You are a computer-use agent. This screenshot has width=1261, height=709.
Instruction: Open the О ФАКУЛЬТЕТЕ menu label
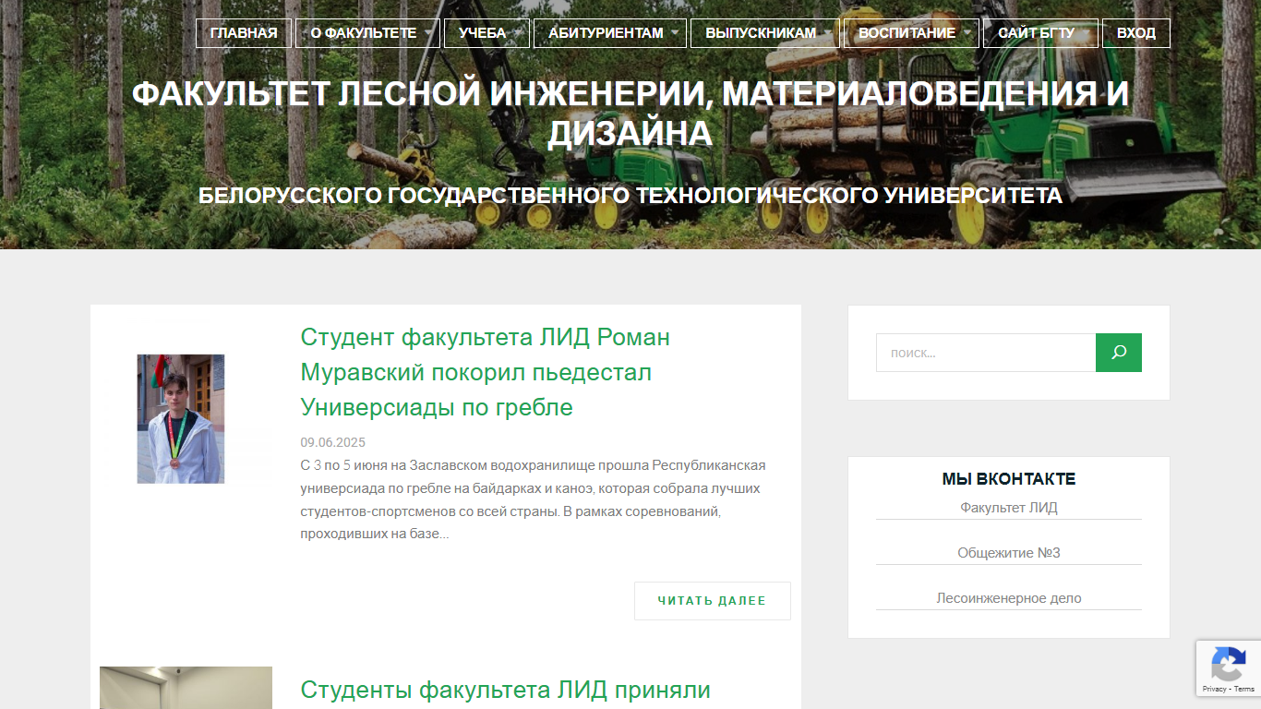(x=364, y=33)
